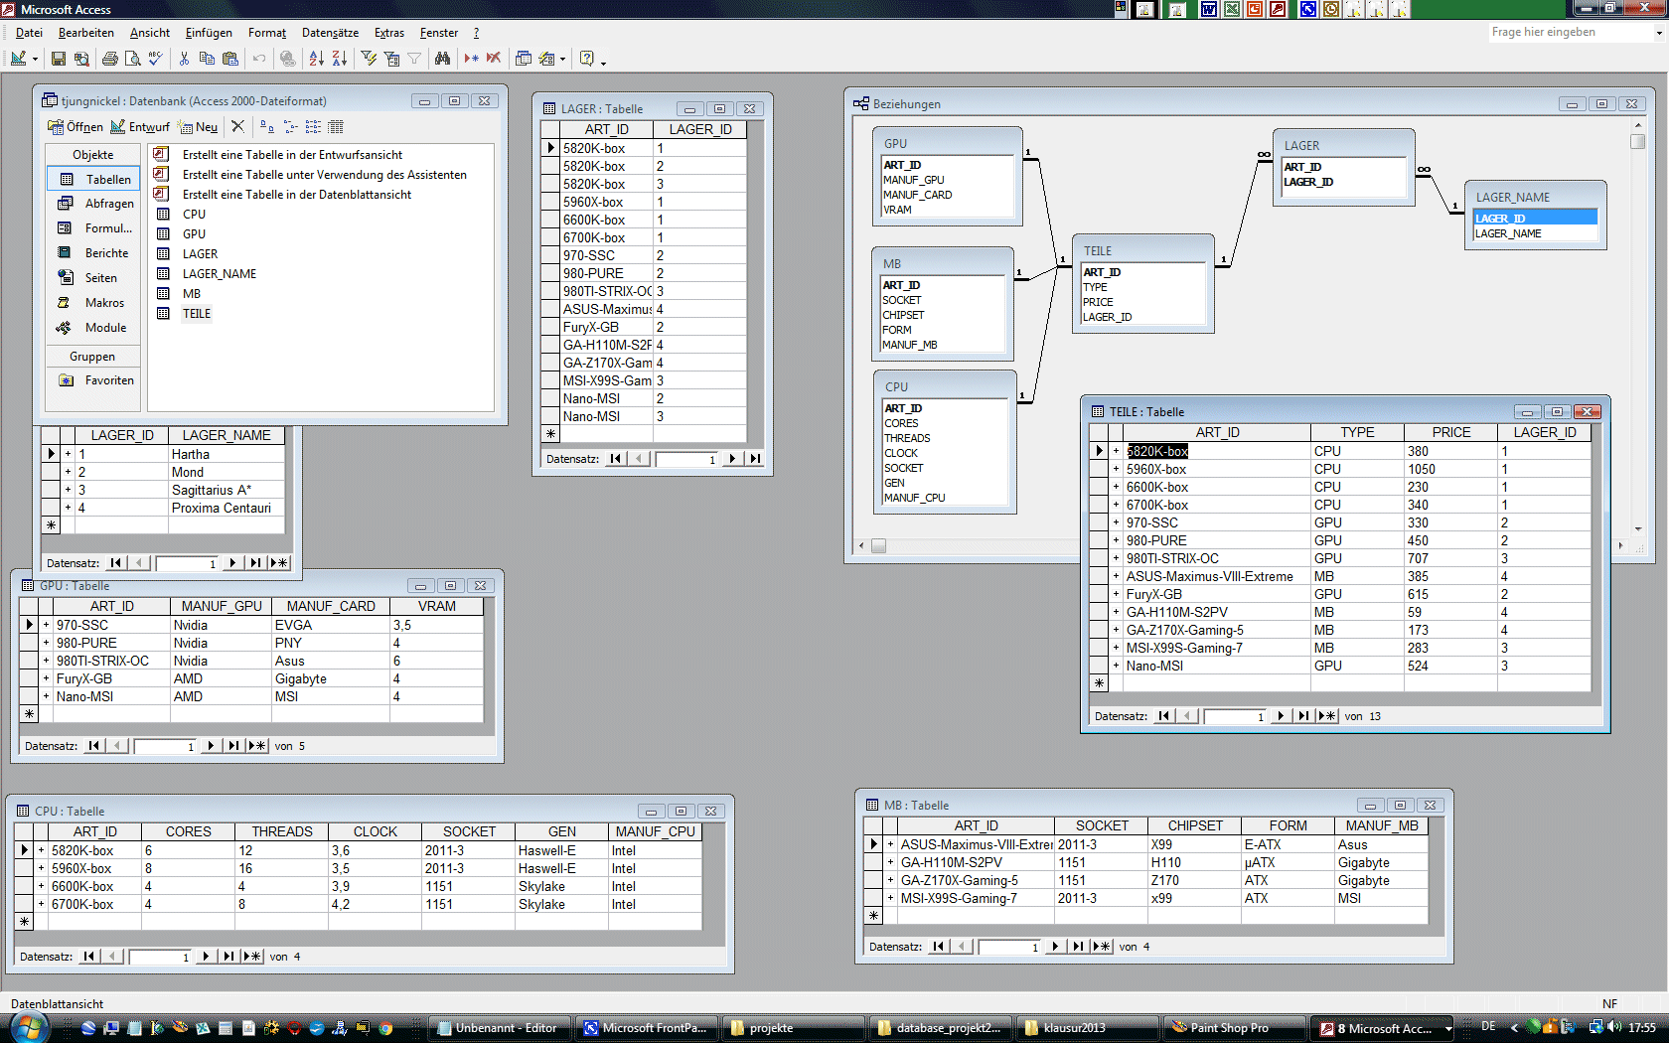1669x1043 pixels.
Task: Select Berichte in the Objekte list
Action: 95,252
